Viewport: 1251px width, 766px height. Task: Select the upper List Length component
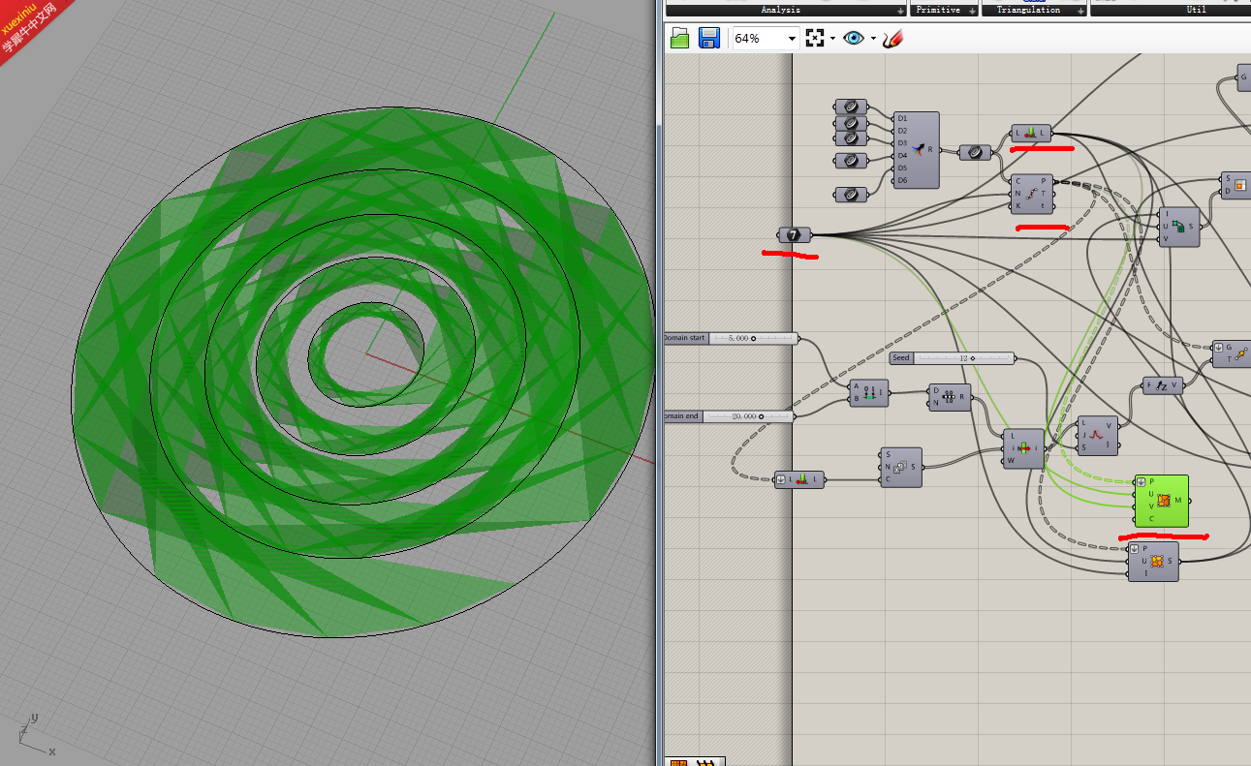[x=1030, y=134]
